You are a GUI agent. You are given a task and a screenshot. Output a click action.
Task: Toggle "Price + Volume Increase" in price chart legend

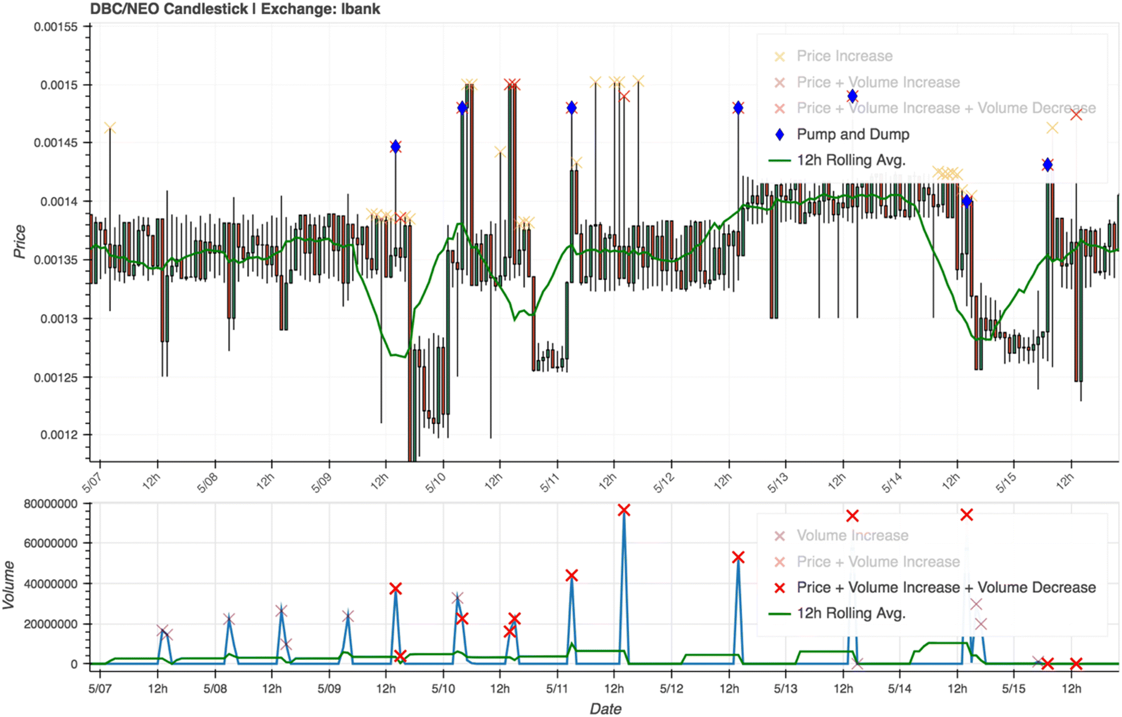[x=866, y=82]
